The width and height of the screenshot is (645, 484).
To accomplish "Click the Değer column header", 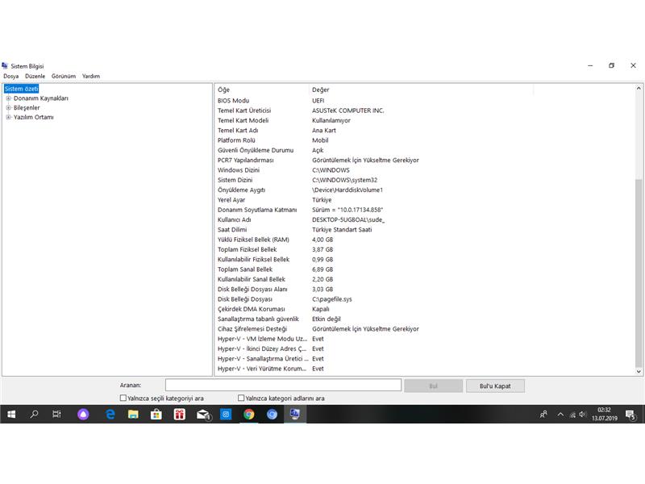I will click(421, 90).
